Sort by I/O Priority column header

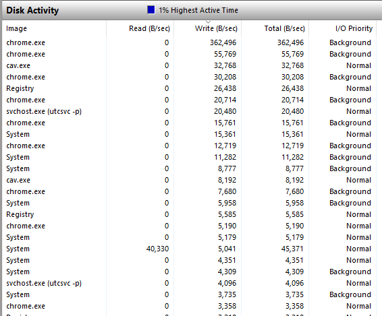(x=343, y=28)
